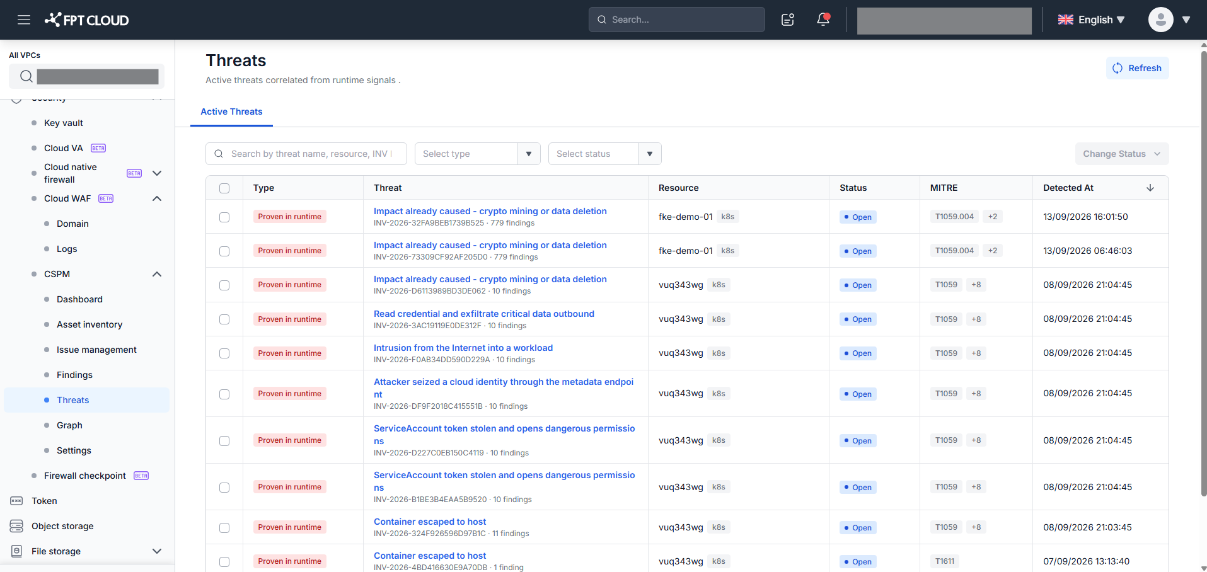This screenshot has height=572, width=1207.
Task: Select checkbox for Attacker seized cloud identity row
Action: (x=224, y=394)
